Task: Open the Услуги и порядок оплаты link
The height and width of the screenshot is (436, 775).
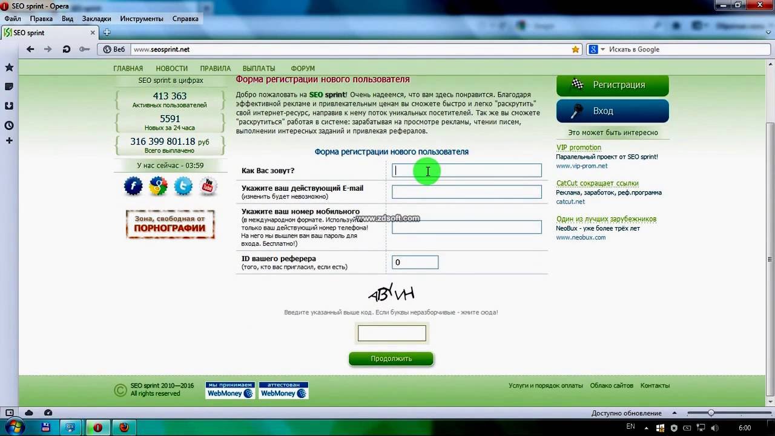Action: pos(546,386)
